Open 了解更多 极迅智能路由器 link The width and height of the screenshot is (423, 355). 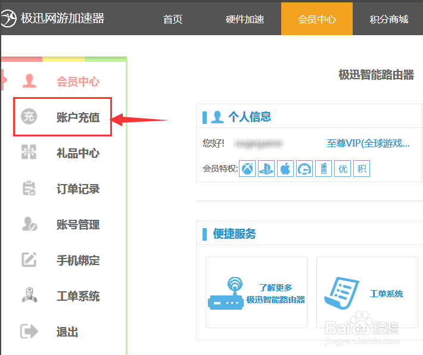(x=275, y=294)
